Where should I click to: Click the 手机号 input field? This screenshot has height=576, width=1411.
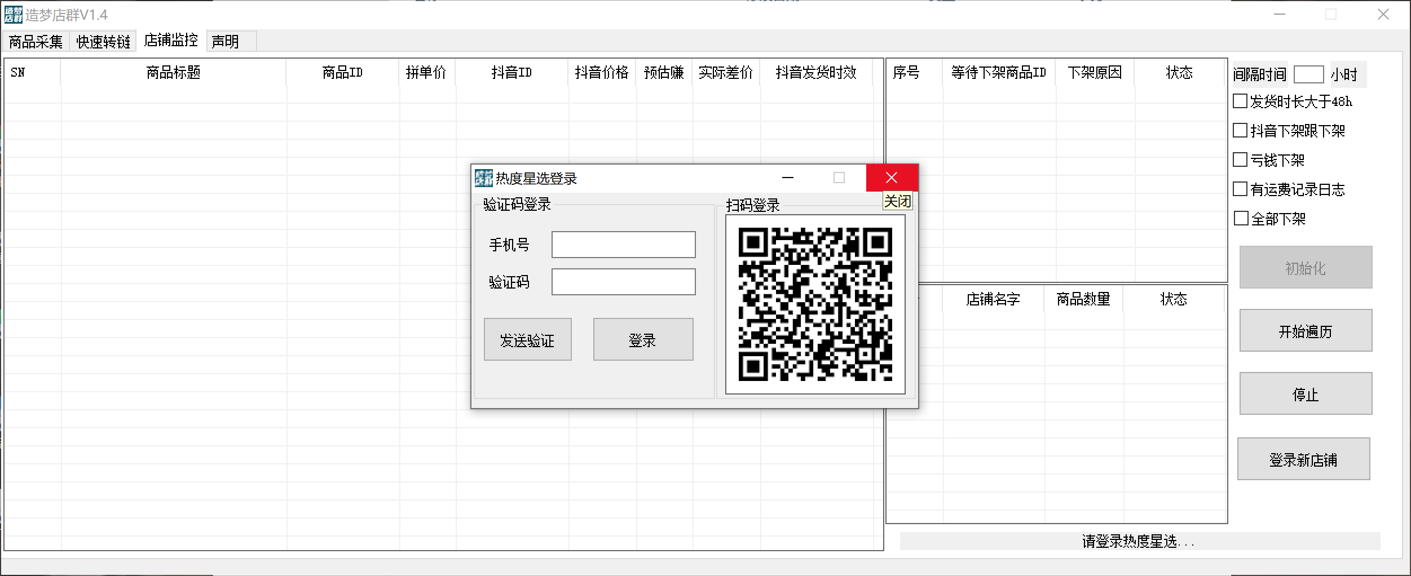click(x=623, y=245)
